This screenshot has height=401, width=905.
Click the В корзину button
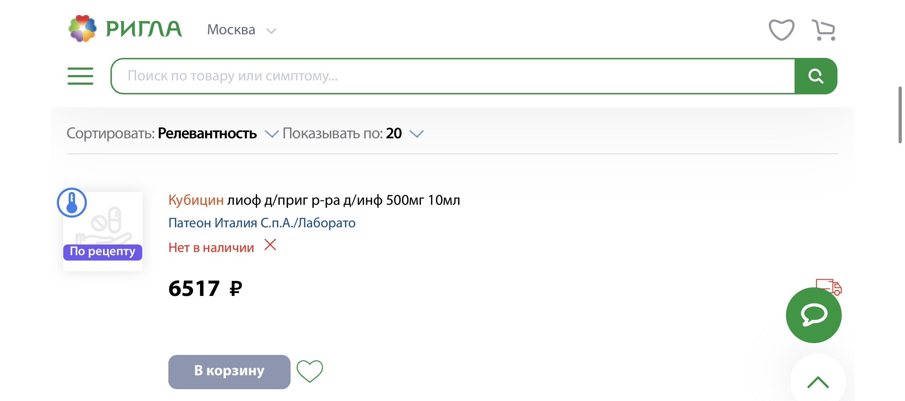point(229,372)
